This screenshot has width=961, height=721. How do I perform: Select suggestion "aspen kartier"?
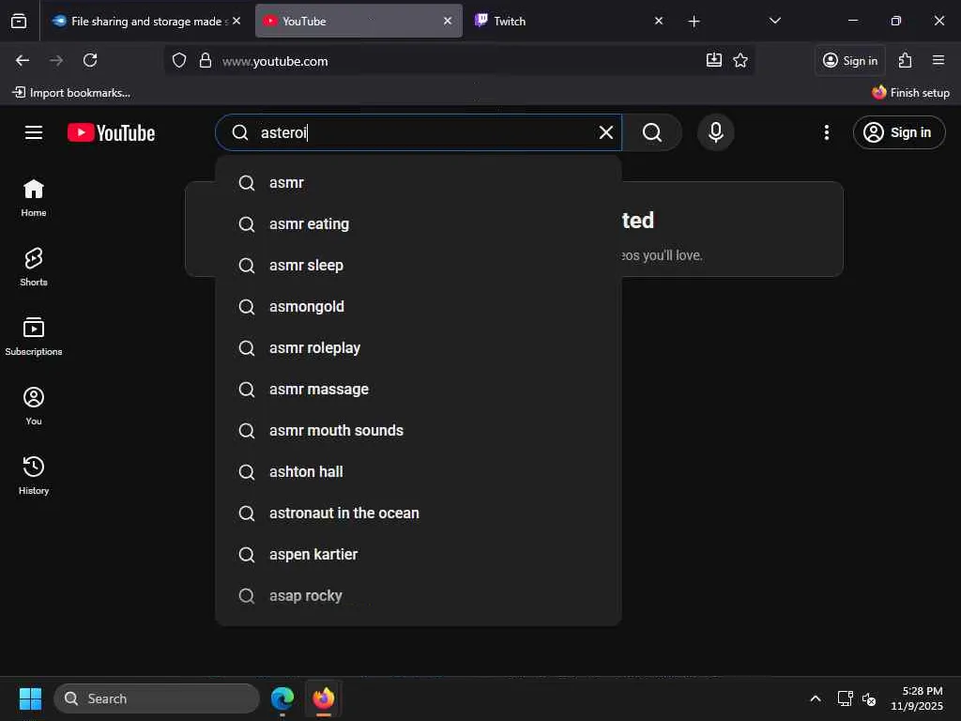pos(419,554)
